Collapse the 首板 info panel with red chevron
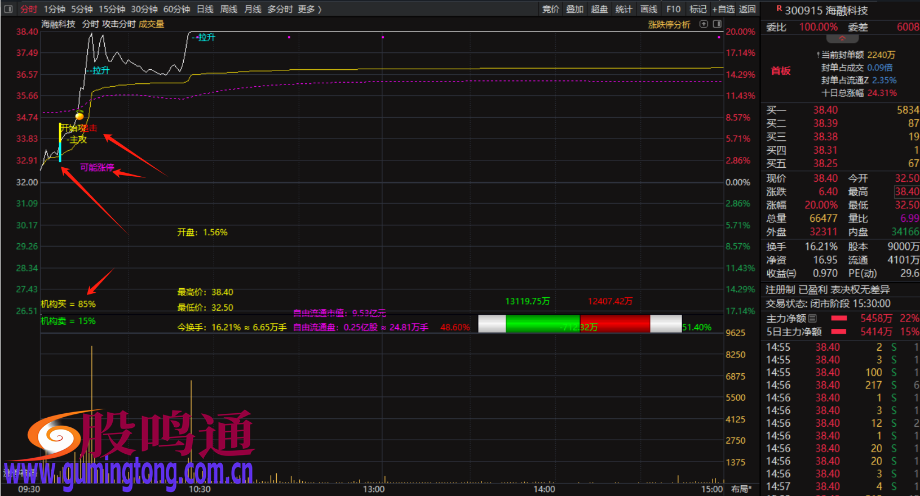This screenshot has width=920, height=496. 842,39
